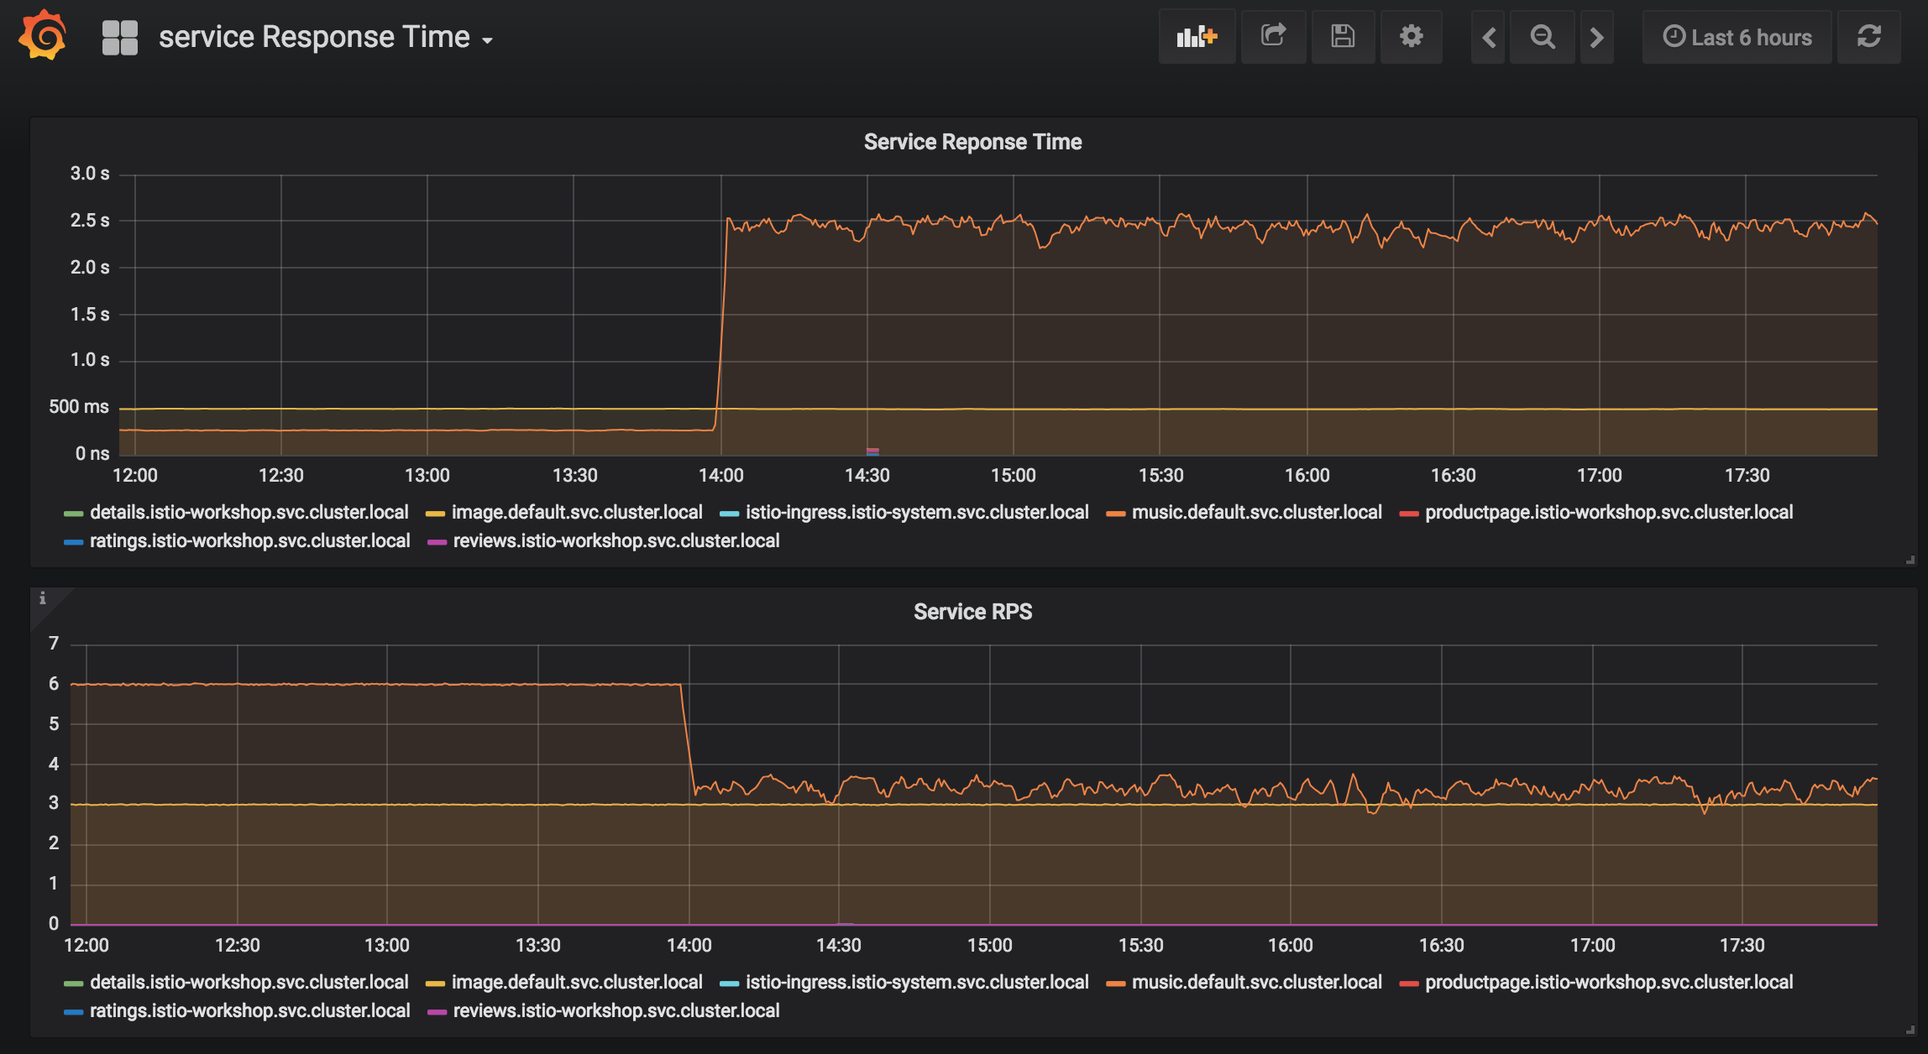Shift time range back with left arrow
The height and width of the screenshot is (1054, 1928).
pyautogui.click(x=1487, y=36)
